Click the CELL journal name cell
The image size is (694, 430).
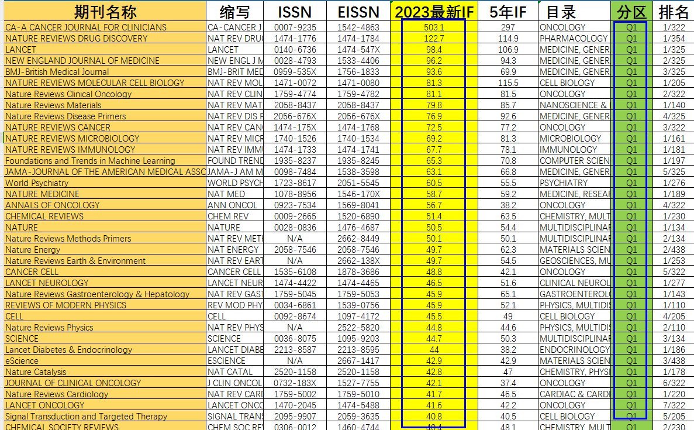click(105, 316)
